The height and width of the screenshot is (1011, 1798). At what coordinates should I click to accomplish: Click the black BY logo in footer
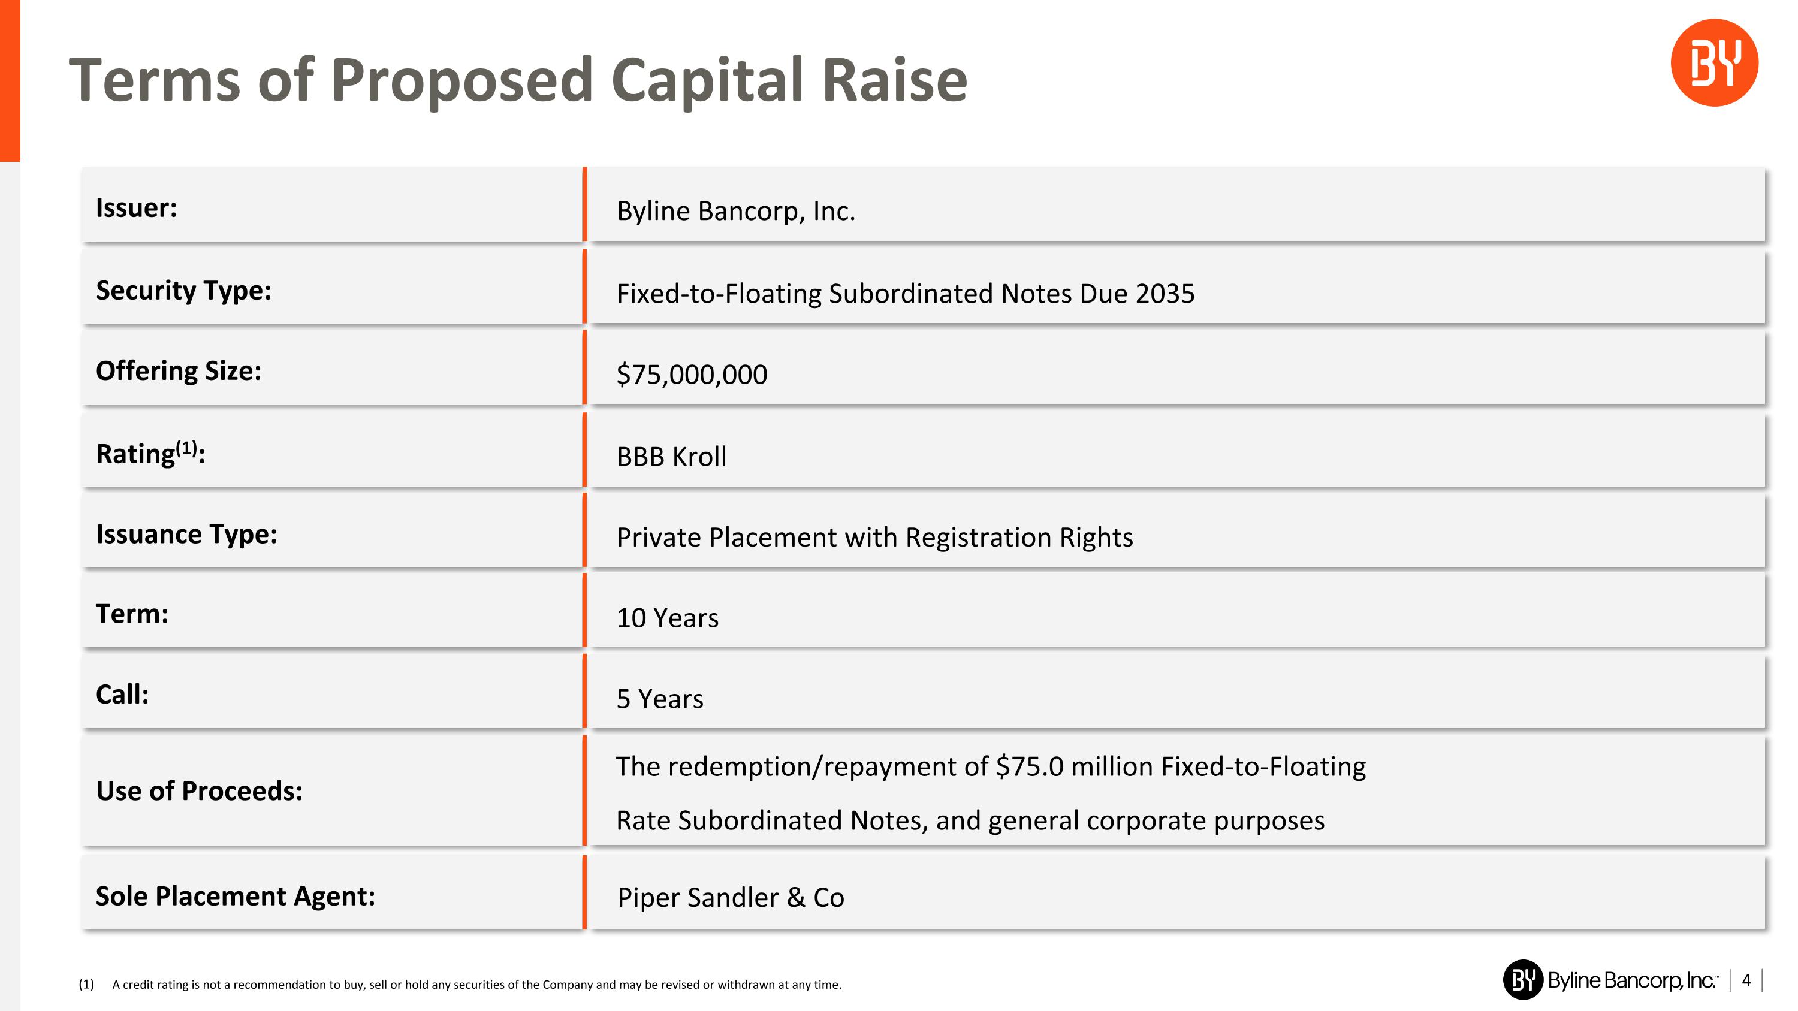1522,980
